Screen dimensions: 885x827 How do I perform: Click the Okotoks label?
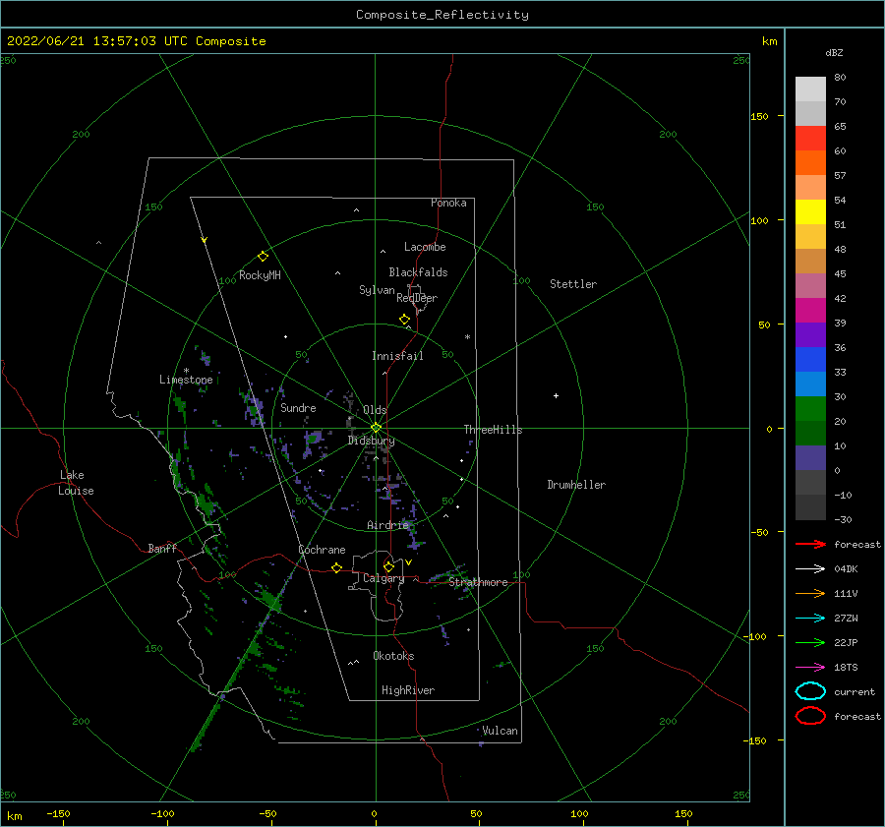(x=394, y=656)
